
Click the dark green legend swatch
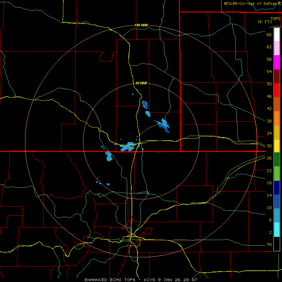pyautogui.click(x=277, y=159)
